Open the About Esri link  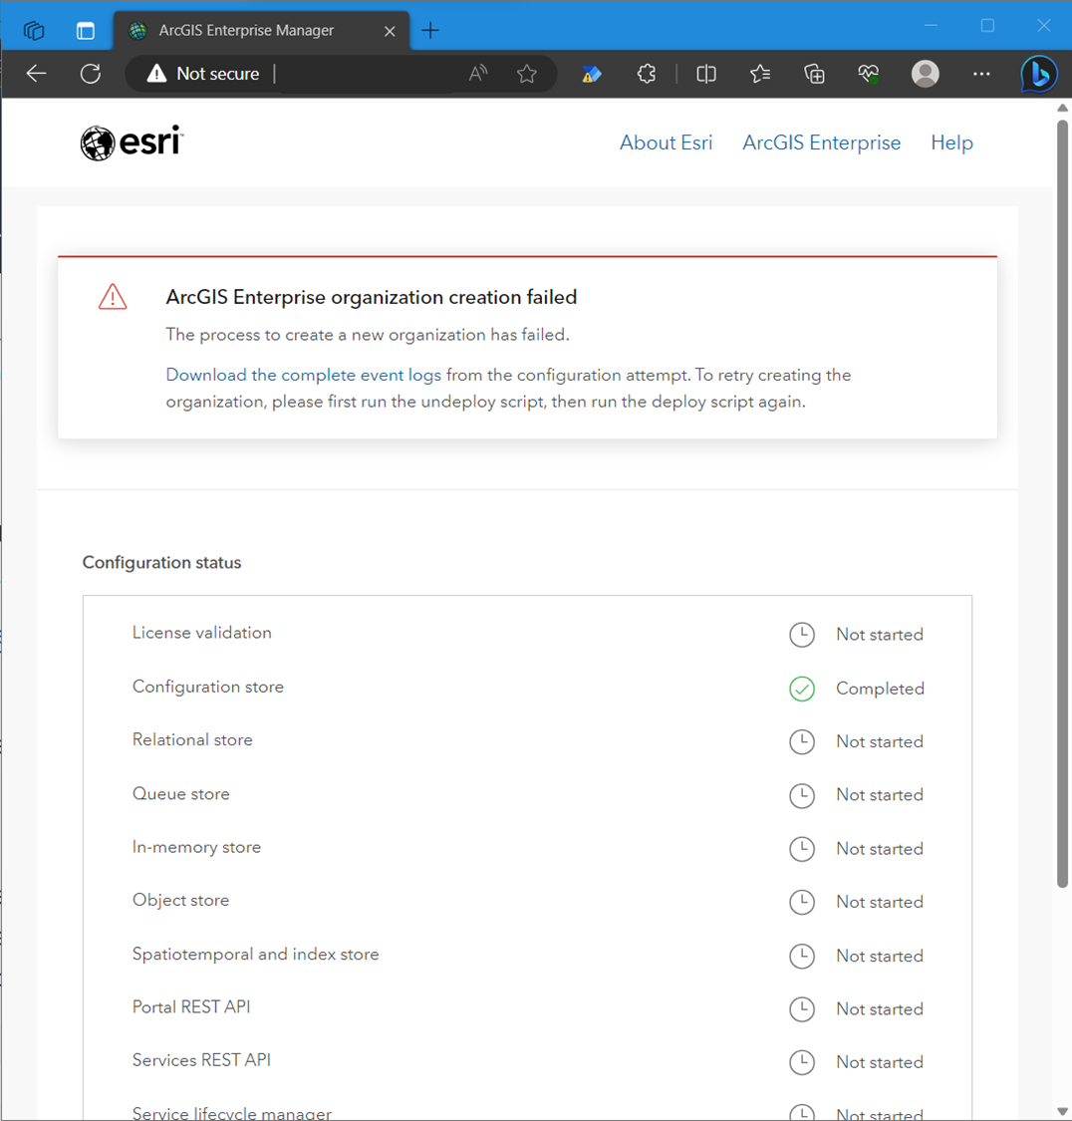(x=667, y=142)
